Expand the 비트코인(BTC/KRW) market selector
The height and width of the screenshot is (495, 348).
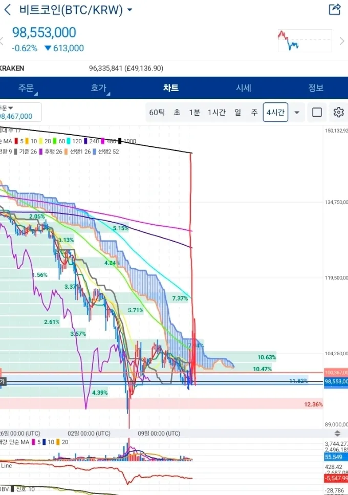[x=129, y=10]
